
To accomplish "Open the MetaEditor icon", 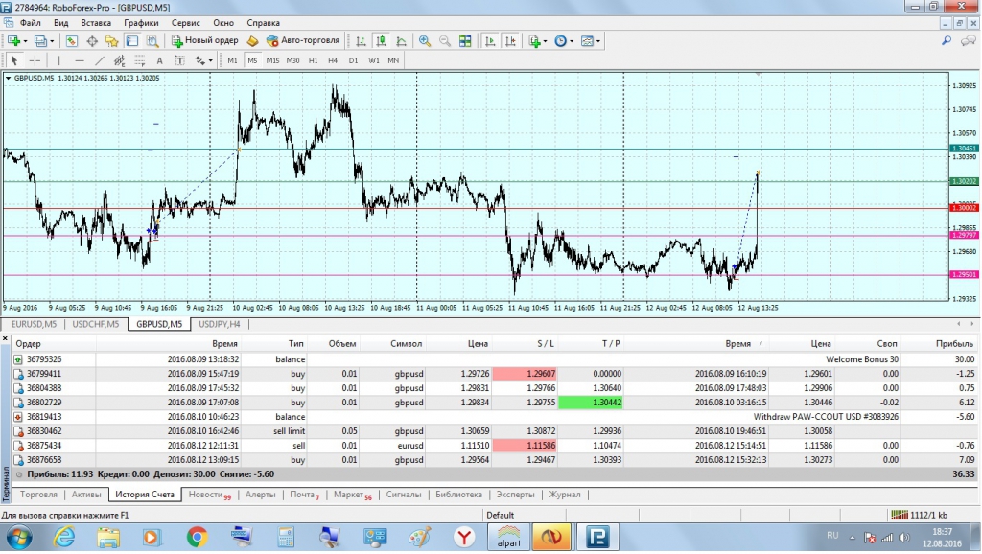I will tap(253, 41).
